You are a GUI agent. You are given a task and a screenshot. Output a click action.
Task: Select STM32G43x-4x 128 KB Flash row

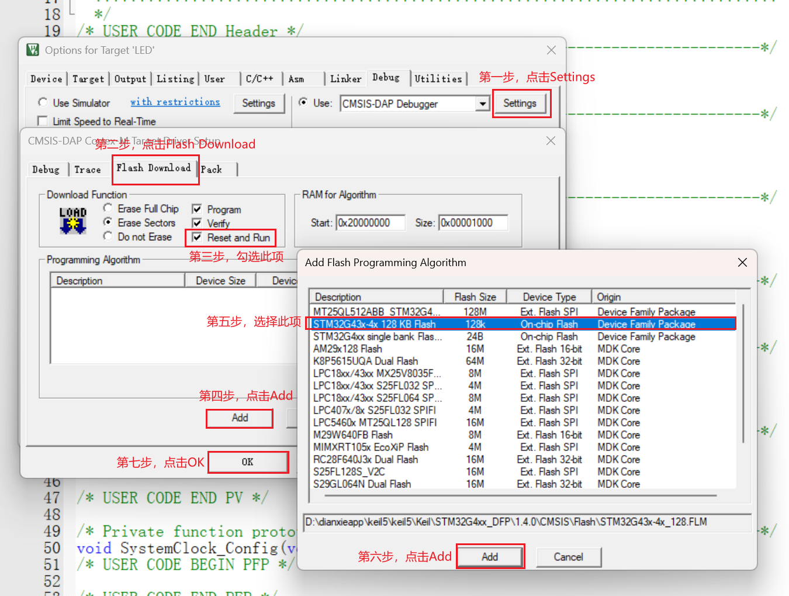tap(522, 324)
